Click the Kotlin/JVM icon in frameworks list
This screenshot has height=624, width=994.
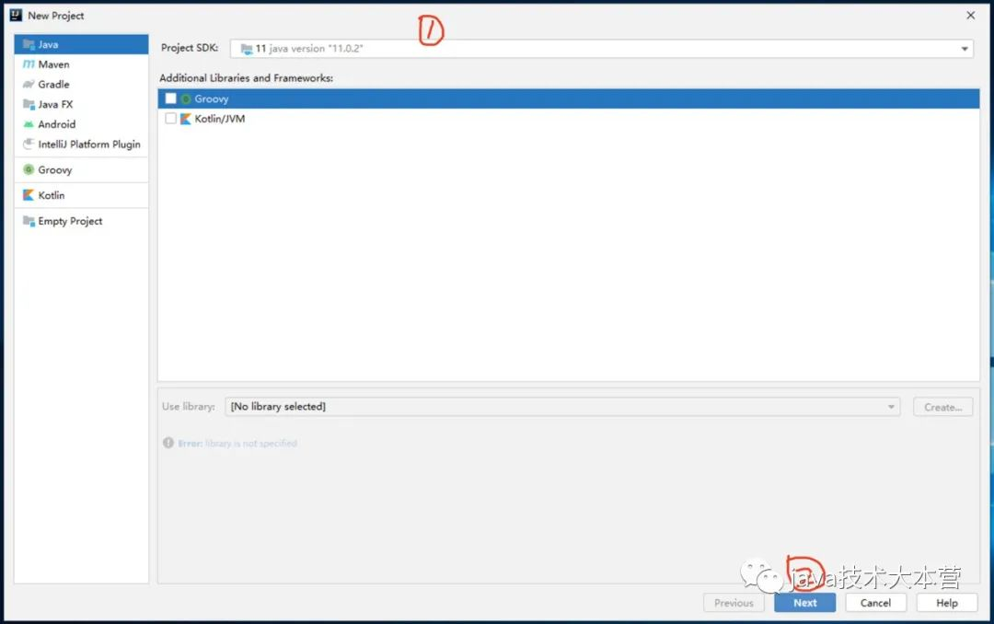(x=186, y=119)
